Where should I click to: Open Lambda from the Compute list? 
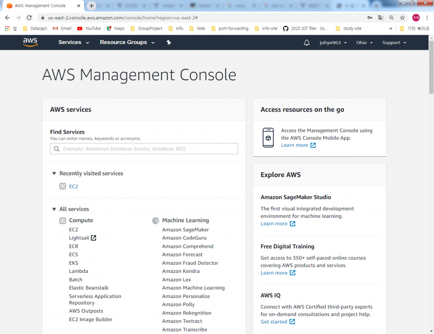point(78,271)
